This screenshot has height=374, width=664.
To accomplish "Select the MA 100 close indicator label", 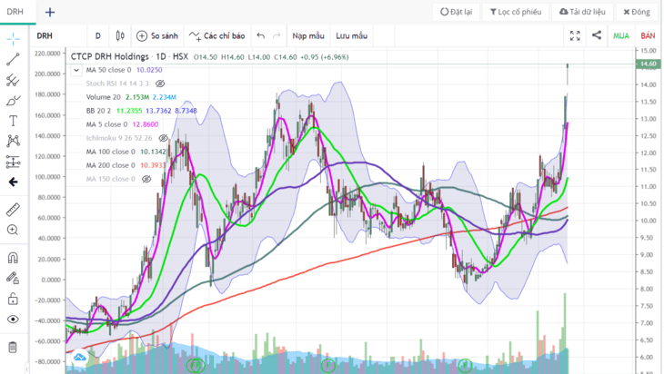I will [111, 152].
